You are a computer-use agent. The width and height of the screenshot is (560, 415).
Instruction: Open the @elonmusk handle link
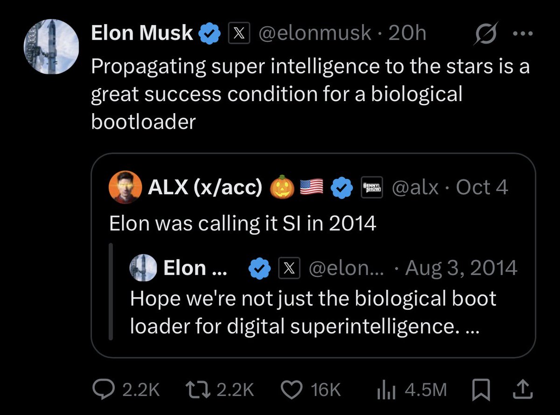315,34
